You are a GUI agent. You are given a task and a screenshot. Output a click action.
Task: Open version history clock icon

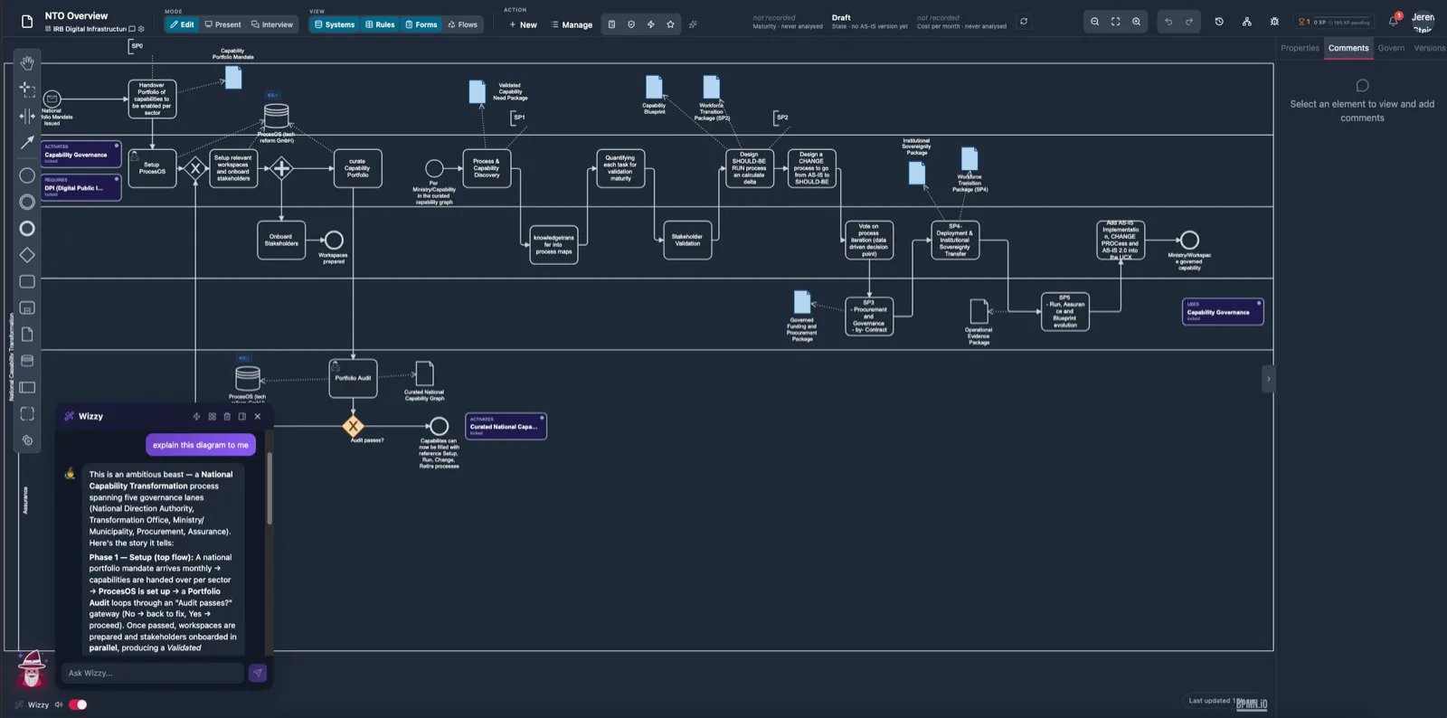pyautogui.click(x=1219, y=22)
